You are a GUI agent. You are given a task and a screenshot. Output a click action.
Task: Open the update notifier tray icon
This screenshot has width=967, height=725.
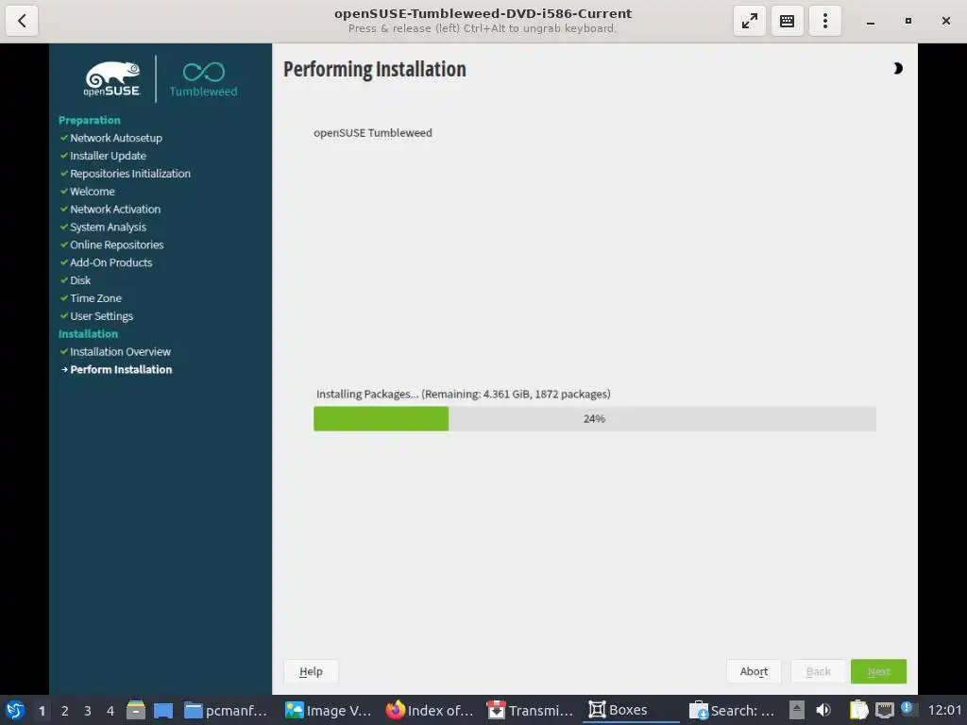(x=908, y=708)
